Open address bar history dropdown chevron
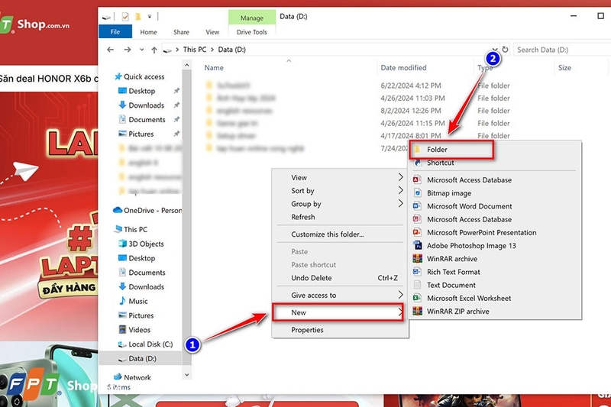This screenshot has width=611, height=407. point(494,50)
